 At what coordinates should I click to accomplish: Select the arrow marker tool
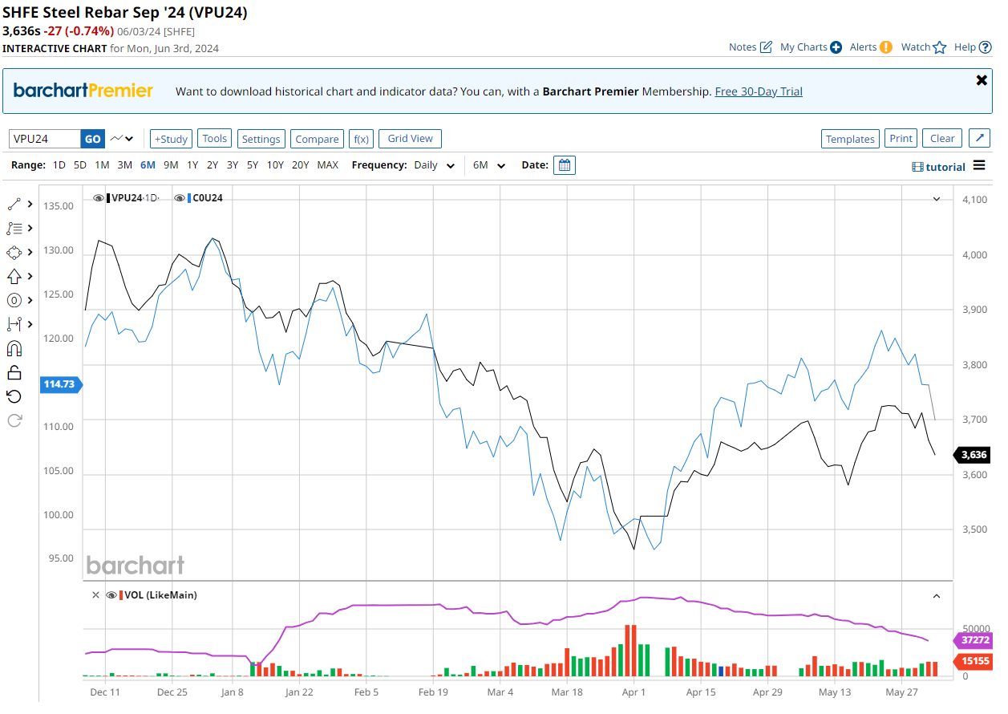[14, 276]
